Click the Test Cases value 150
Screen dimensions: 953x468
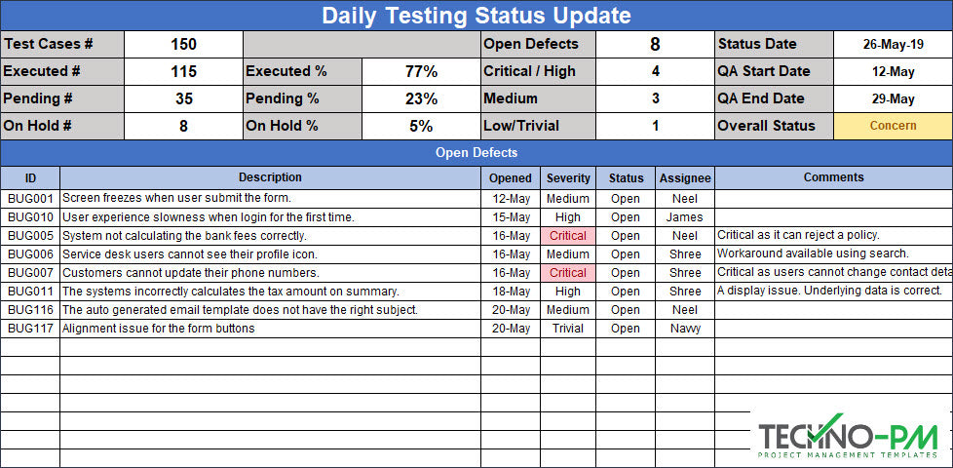coord(183,44)
